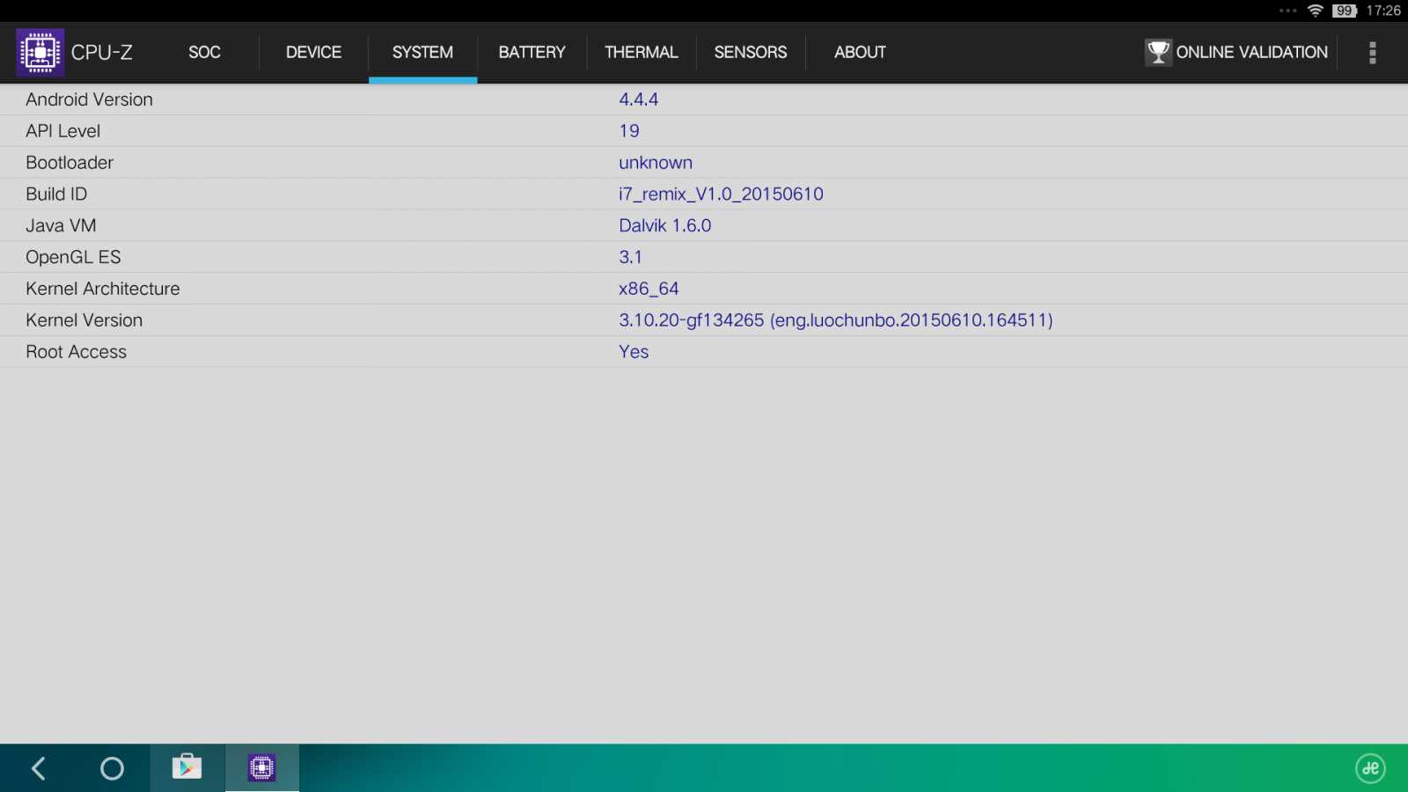Screen dimensions: 1408x792
Task: Click the Bootloader value unknown
Action: (x=655, y=163)
